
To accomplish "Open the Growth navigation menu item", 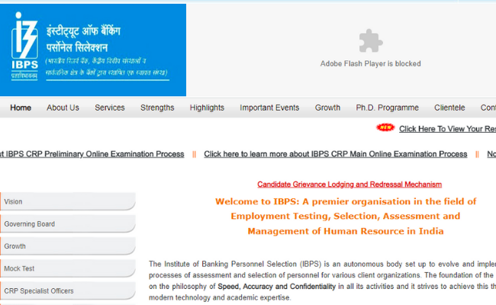I will pyautogui.click(x=327, y=108).
